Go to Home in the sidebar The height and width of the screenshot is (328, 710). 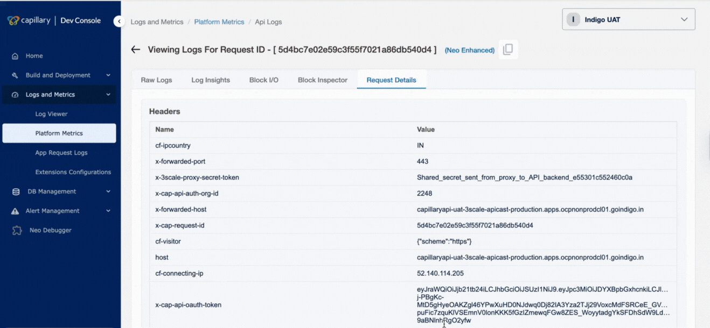34,56
